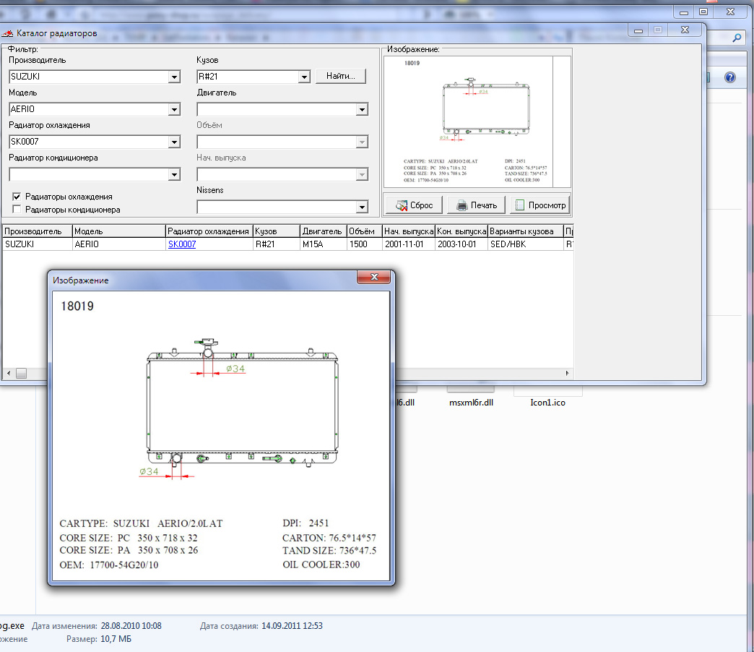Open Просмотр preview button
754x652 pixels.
tap(539, 205)
